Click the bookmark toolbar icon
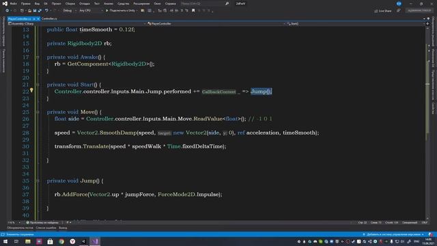 tap(193, 11)
